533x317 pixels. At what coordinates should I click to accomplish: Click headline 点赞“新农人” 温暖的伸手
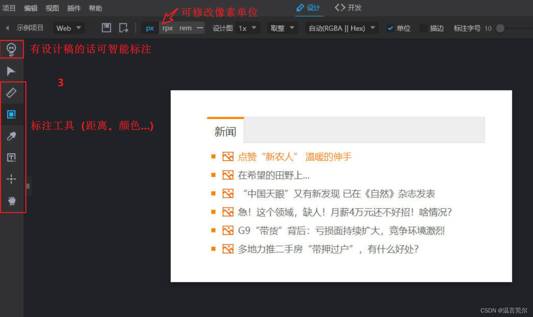295,157
